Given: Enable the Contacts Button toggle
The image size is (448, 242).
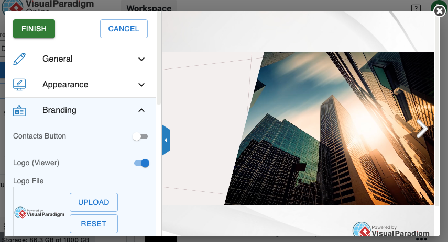Looking at the screenshot, I should pyautogui.click(x=140, y=136).
